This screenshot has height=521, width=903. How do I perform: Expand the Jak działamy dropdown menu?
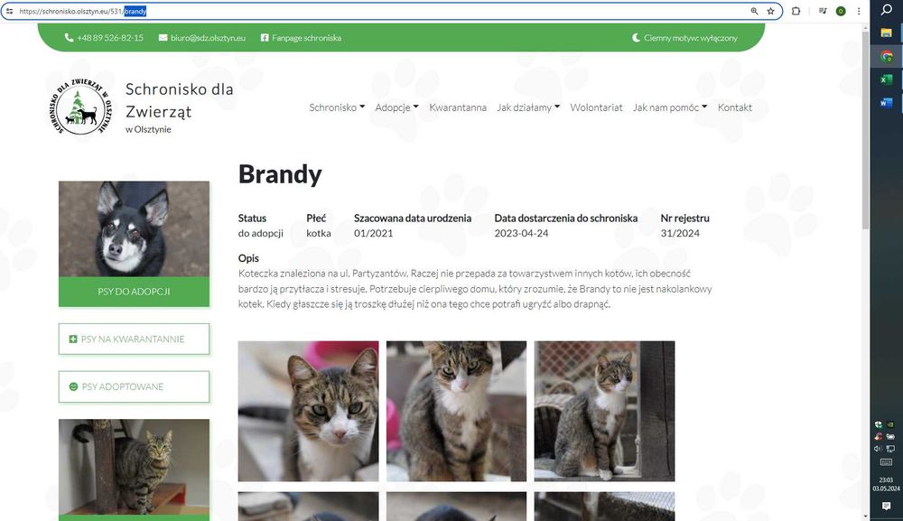coord(528,107)
